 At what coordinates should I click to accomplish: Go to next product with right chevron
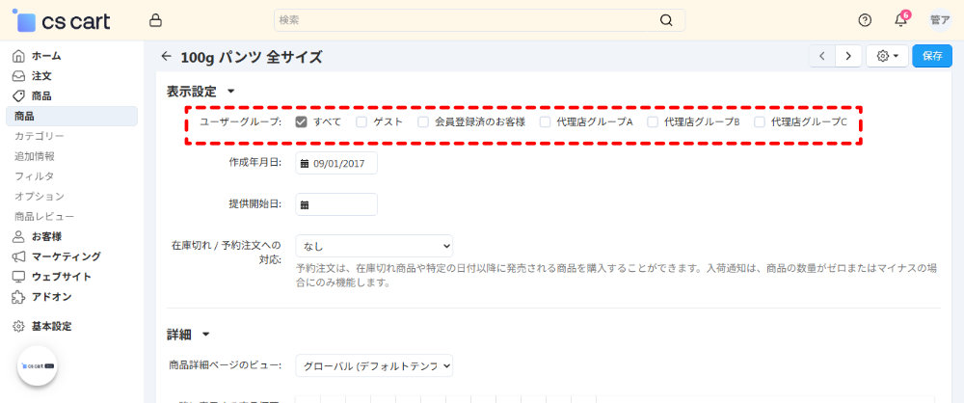(848, 56)
